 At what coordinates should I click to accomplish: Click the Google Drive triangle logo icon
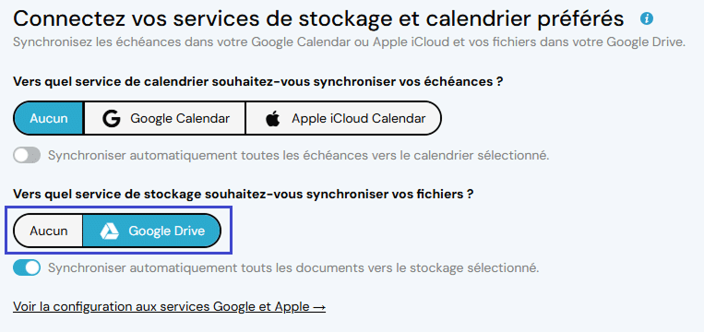coord(109,231)
